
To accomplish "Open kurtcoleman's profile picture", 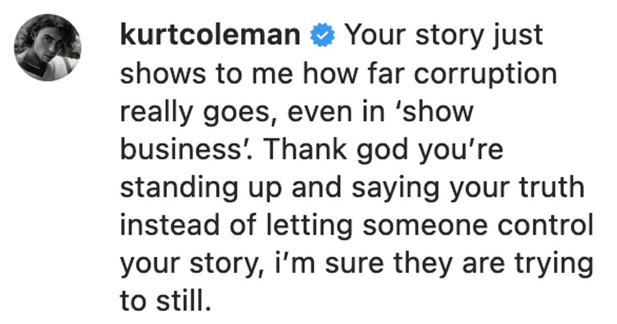I will click(x=48, y=47).
